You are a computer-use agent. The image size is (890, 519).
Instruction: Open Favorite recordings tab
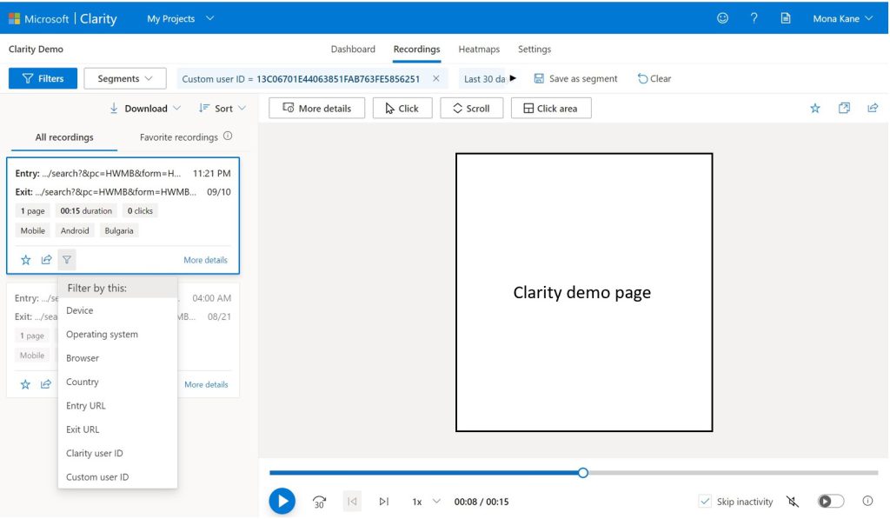click(177, 137)
